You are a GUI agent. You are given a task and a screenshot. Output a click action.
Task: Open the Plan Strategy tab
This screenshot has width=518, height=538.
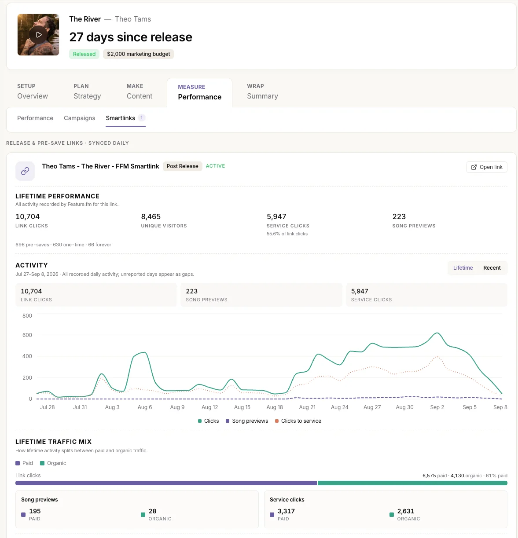coord(87,91)
